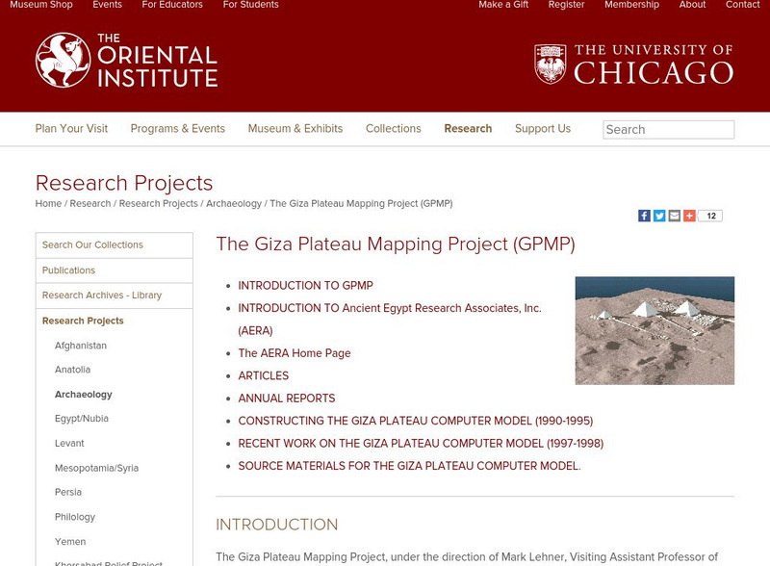Image resolution: width=770 pixels, height=566 pixels.
Task: Open the Collections navigation item
Action: pyautogui.click(x=394, y=128)
